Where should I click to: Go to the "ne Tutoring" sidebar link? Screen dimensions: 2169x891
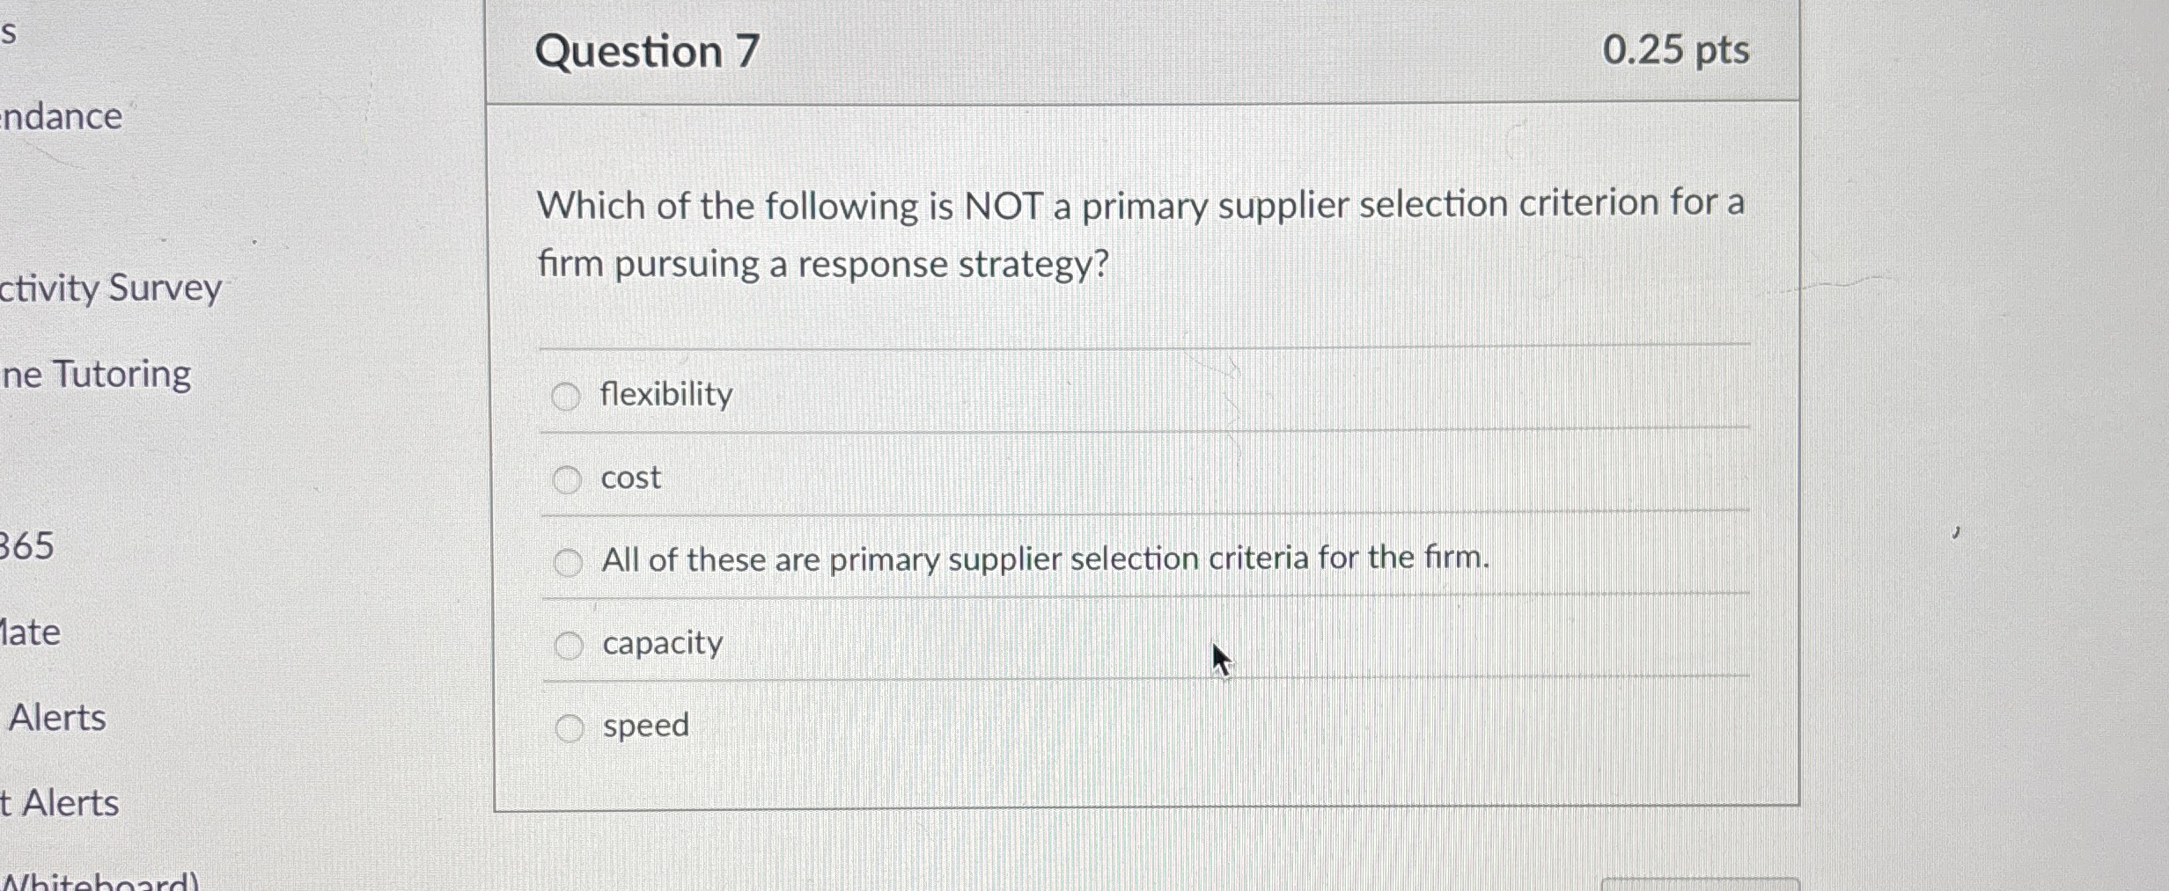[x=96, y=375]
